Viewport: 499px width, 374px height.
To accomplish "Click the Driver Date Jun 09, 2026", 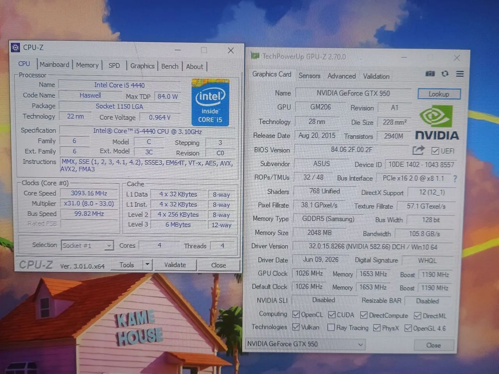I will 321,260.
